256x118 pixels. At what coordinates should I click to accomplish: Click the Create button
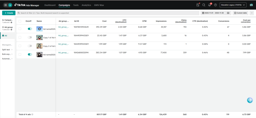[9, 13]
